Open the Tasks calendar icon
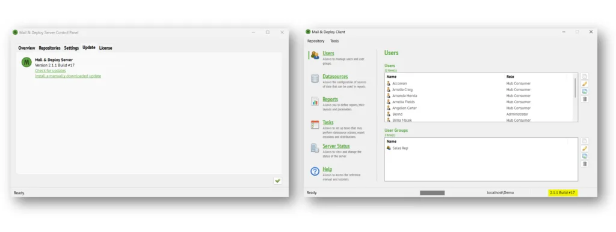This screenshot has width=616, height=232. (x=315, y=125)
